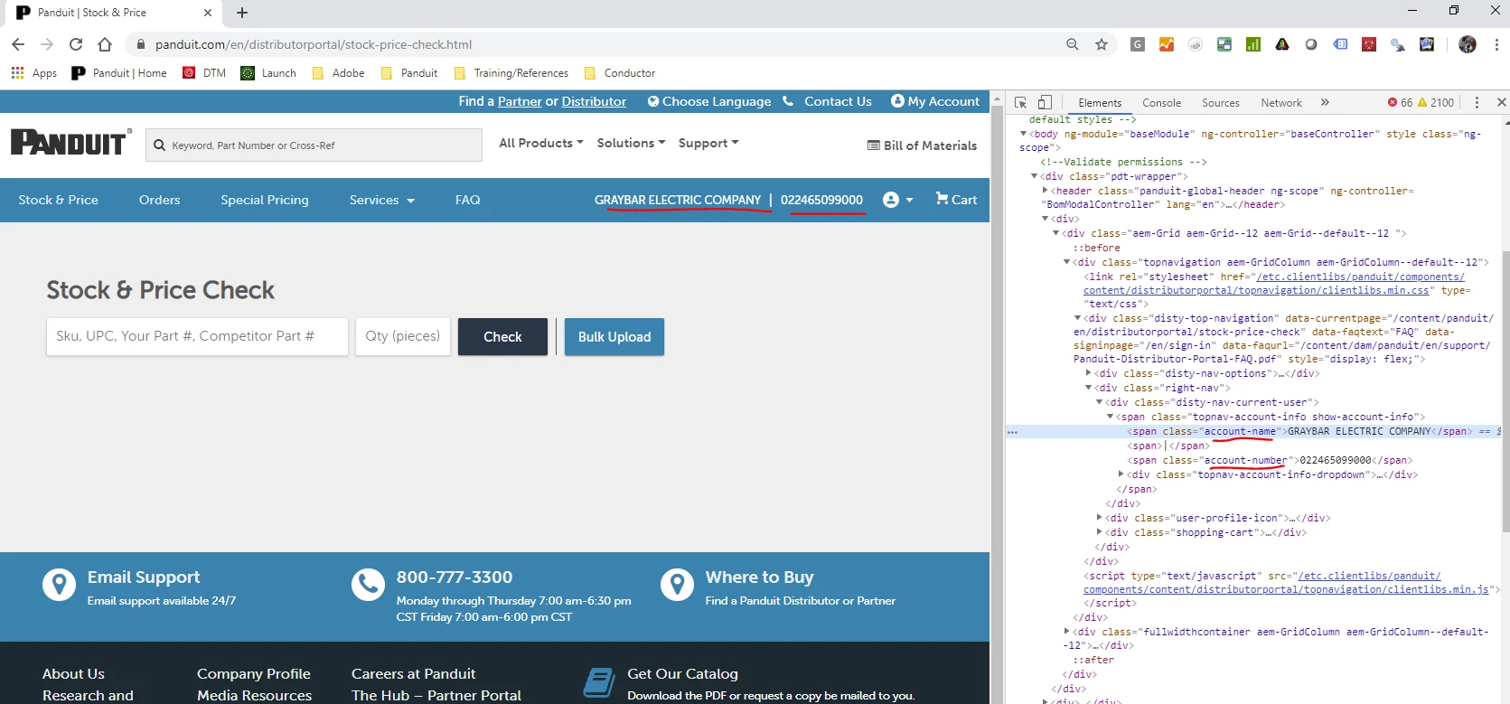
Task: Click the Email Support location icon
Action: pyautogui.click(x=59, y=585)
